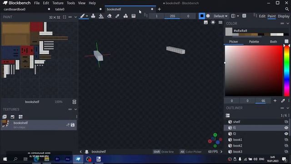Toggle the paint grid icon
Viewport: 291px width, 164px height.
[244, 16]
